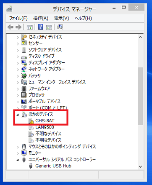This screenshot has height=185, width=152.
Task: Click the Forward arrow toolbar icon
Action: coord(18,27)
